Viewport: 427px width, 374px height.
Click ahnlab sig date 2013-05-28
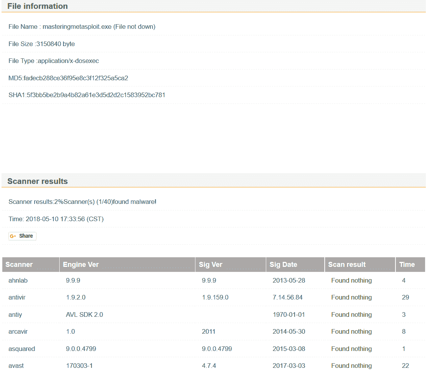[289, 280]
